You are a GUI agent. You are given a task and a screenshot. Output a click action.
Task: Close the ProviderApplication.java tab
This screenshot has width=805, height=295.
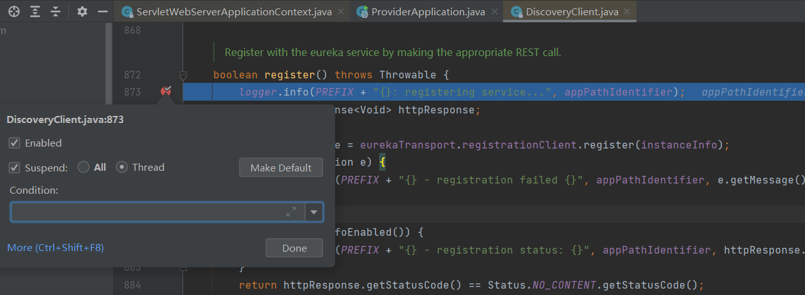(x=494, y=11)
